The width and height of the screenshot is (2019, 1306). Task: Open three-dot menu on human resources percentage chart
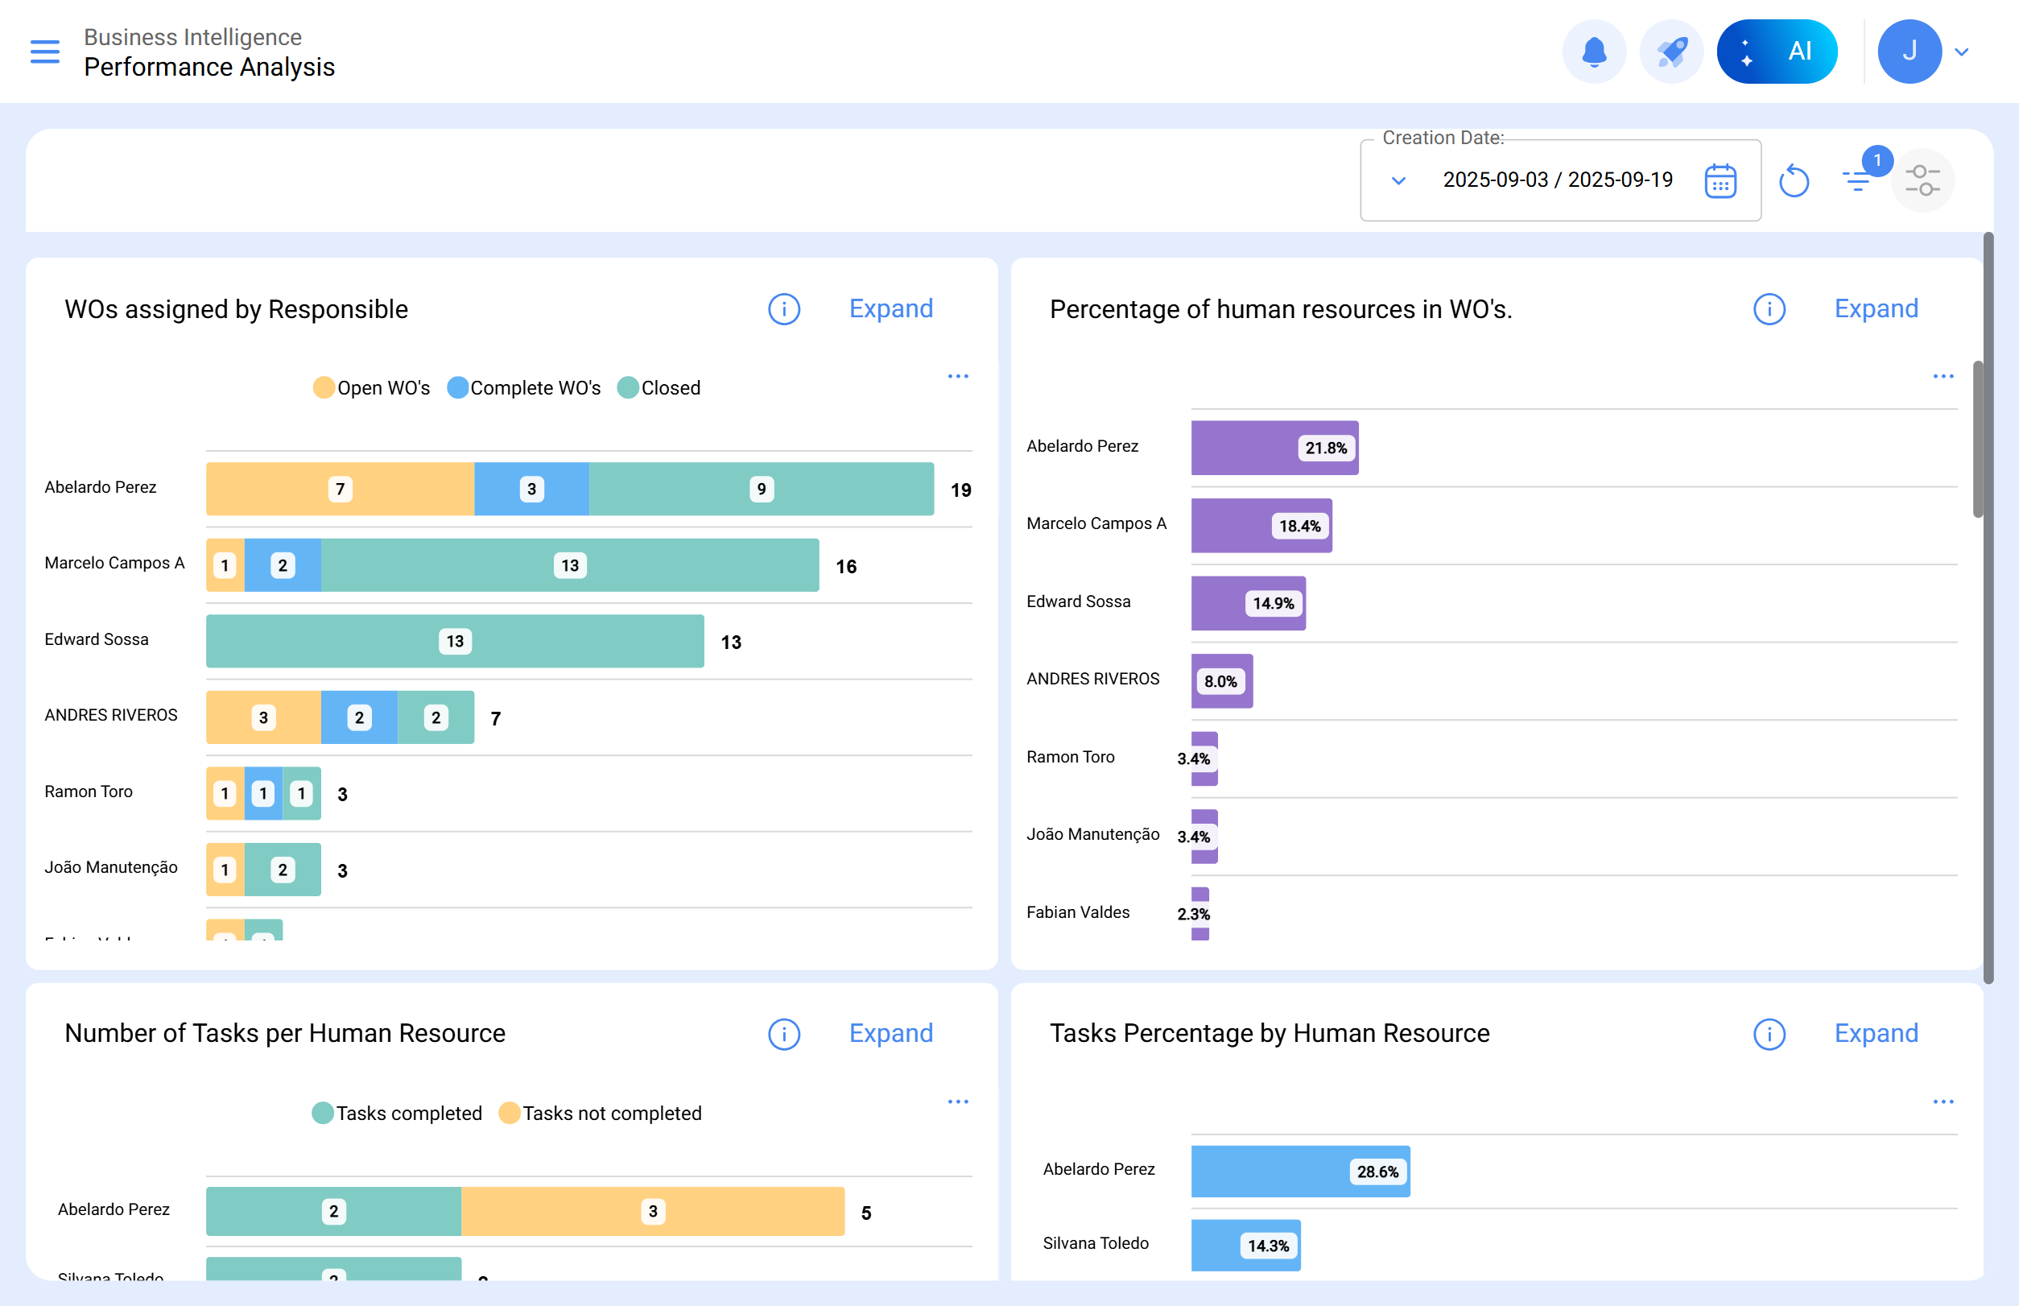pos(1943,377)
